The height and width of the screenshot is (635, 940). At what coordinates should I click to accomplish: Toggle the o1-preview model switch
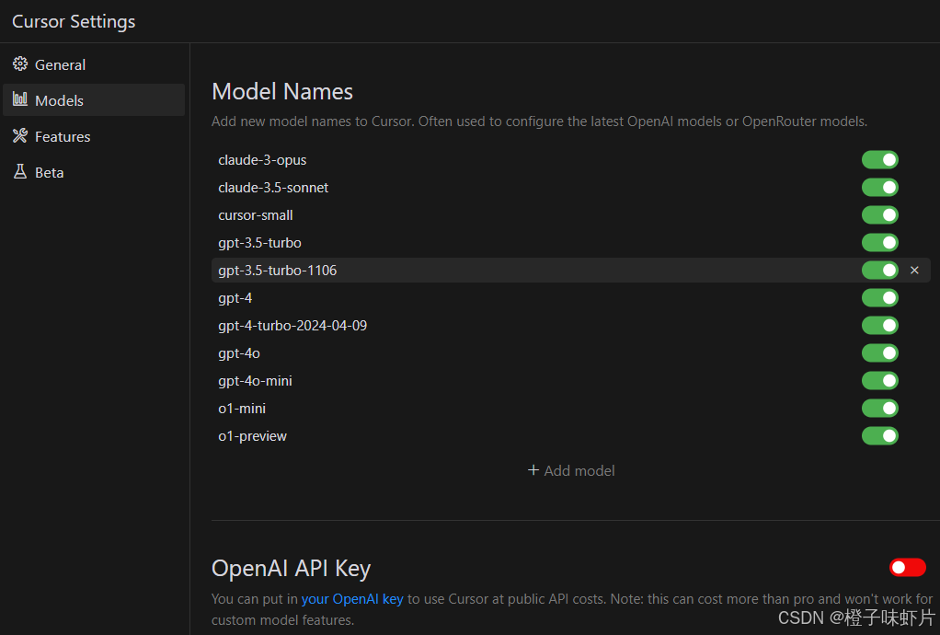point(879,436)
